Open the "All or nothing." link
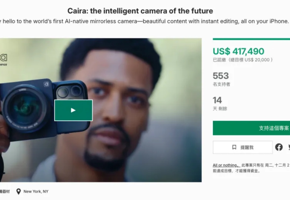 (225, 165)
